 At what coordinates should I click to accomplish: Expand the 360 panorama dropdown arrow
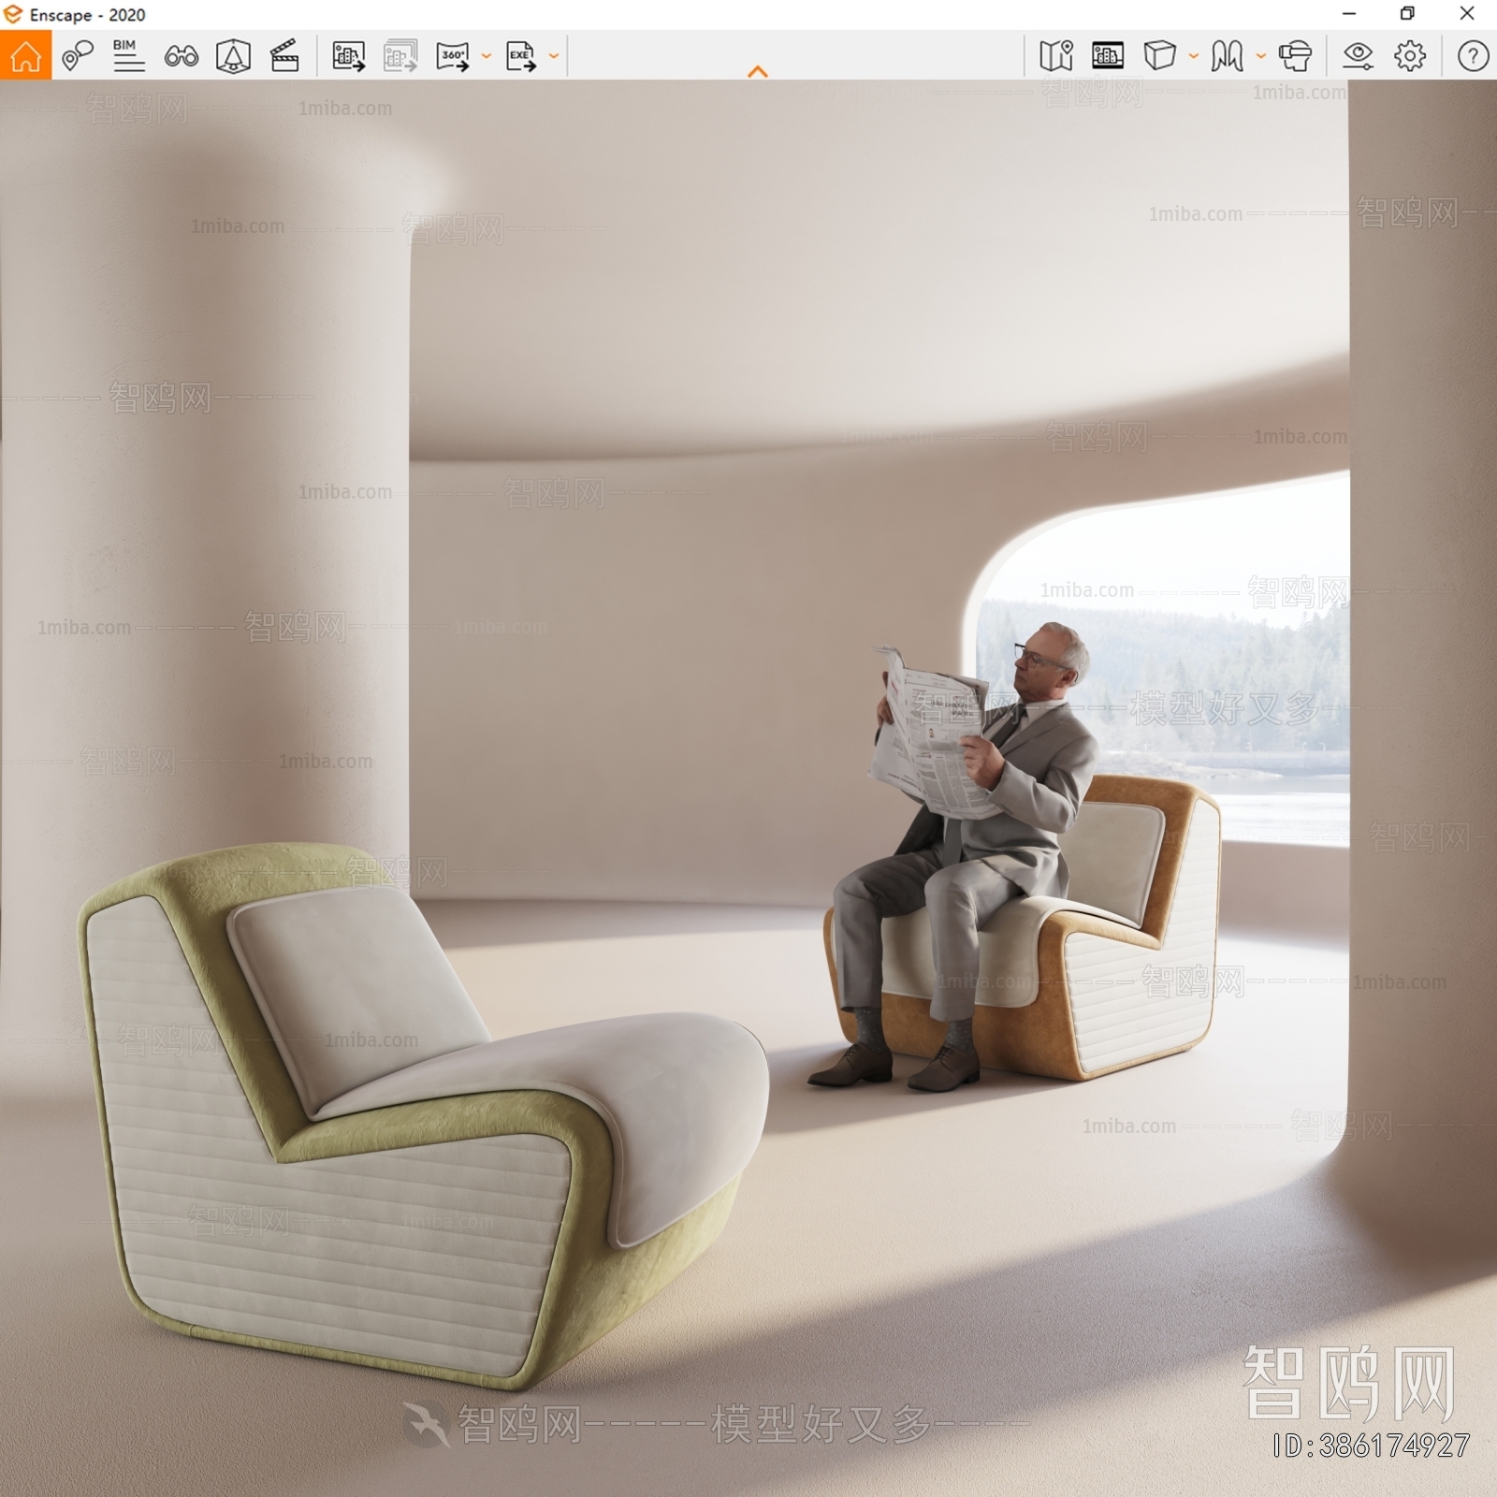coord(487,56)
